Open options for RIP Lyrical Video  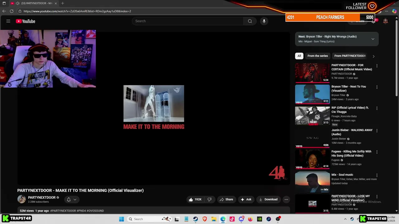pos(377,108)
